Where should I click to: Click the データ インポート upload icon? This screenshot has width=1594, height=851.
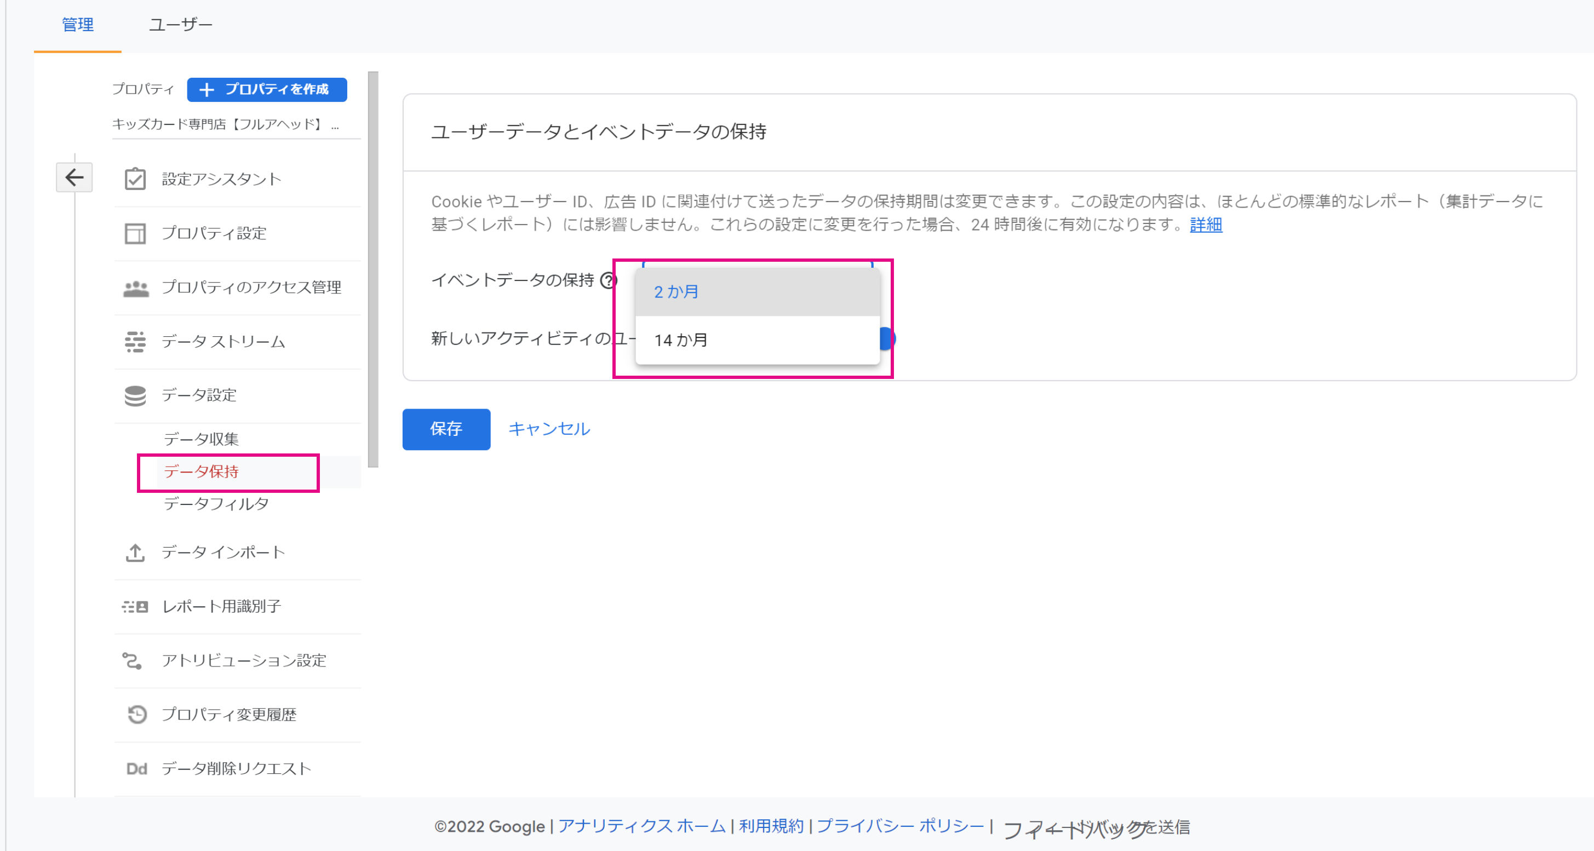(135, 553)
